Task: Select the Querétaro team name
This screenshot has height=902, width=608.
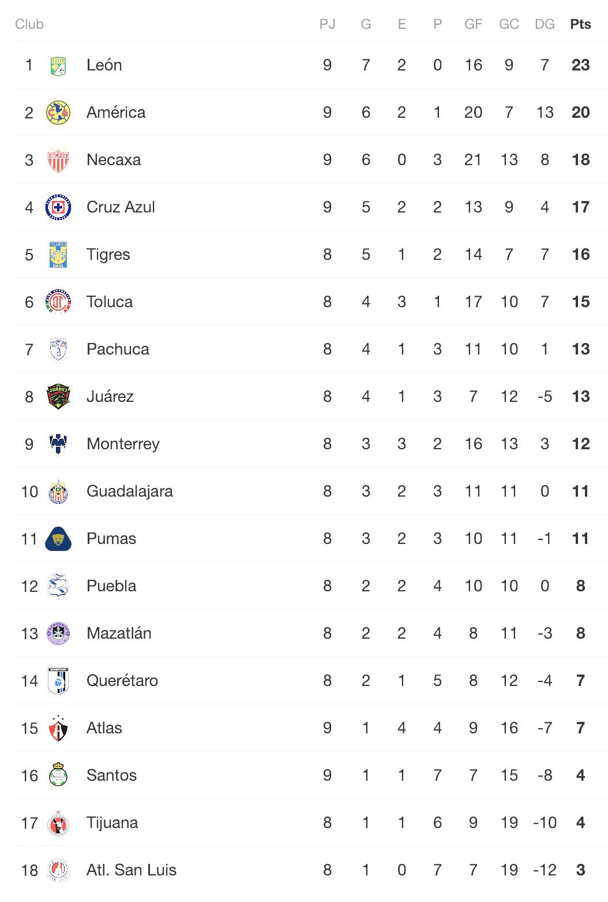Action: click(122, 681)
